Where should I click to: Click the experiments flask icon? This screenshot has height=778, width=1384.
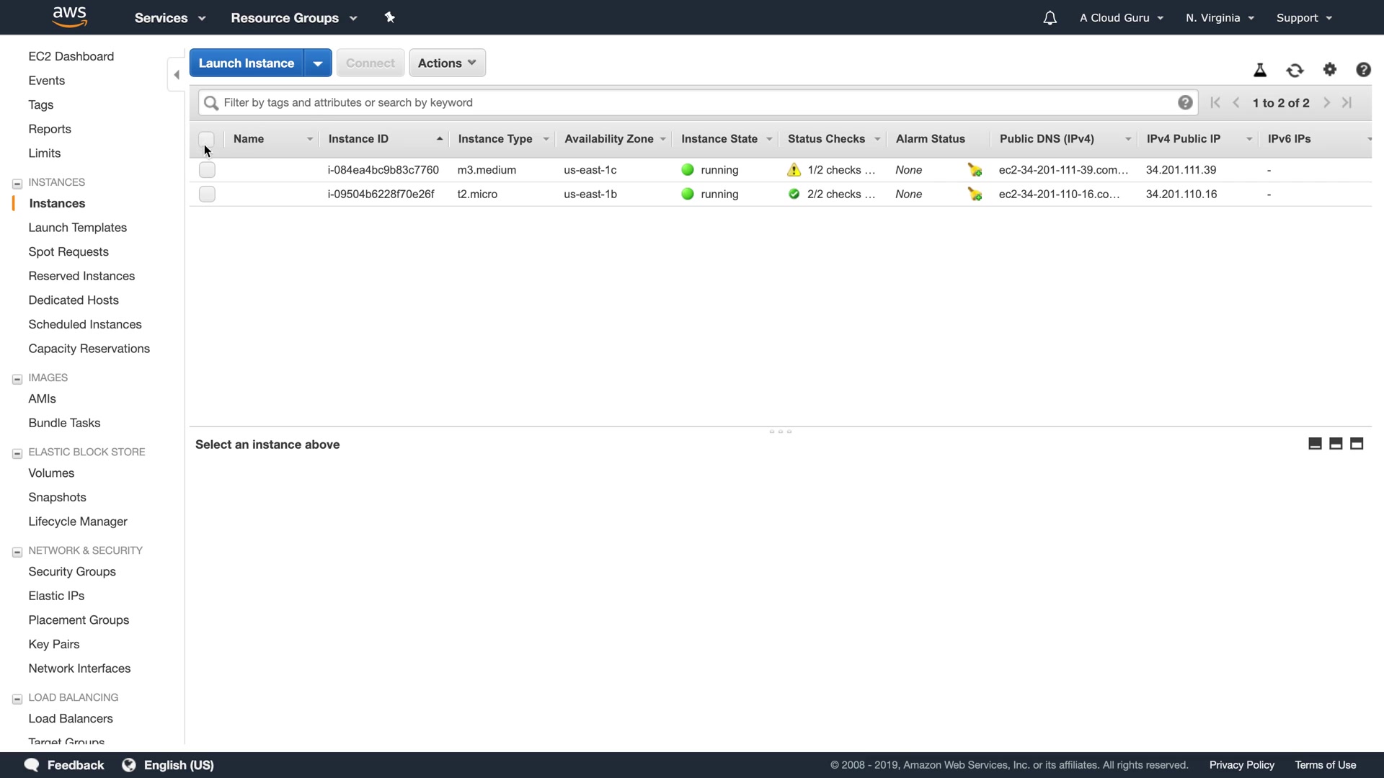pos(1260,70)
